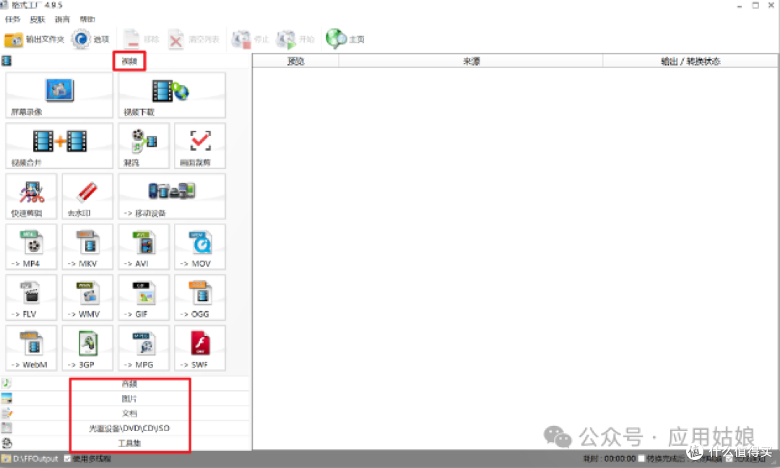The image size is (780, 468).
Task: Choose the convert to MP4 tile
Action: (x=31, y=247)
